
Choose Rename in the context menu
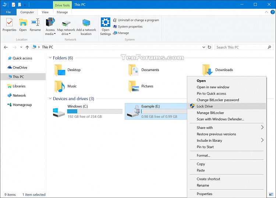(227, 185)
